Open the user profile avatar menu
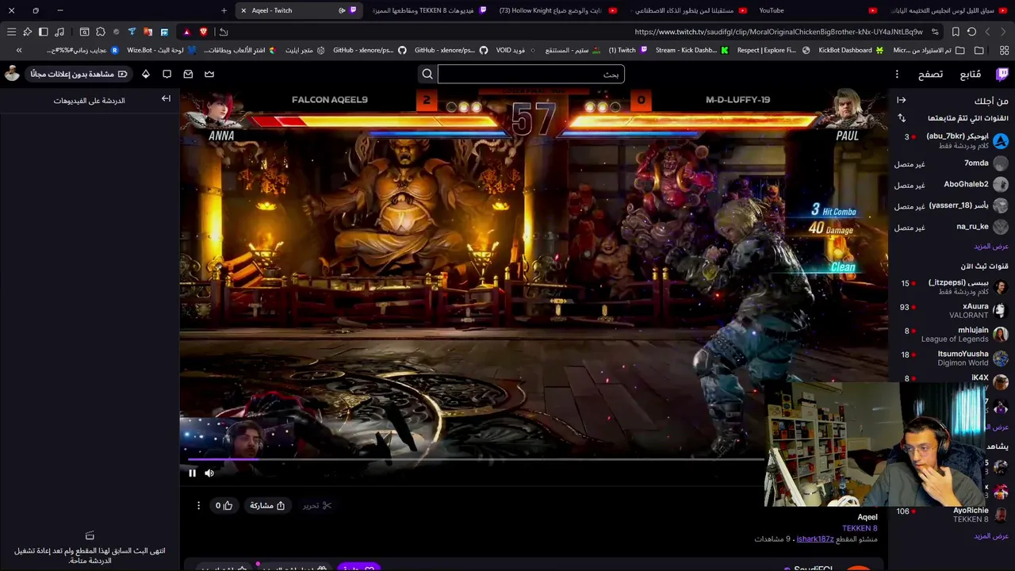This screenshot has height=571, width=1015. pos(12,74)
